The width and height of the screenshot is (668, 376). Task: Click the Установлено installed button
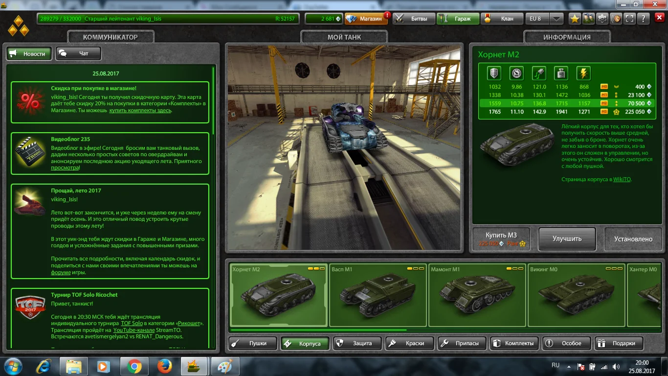[x=633, y=239]
